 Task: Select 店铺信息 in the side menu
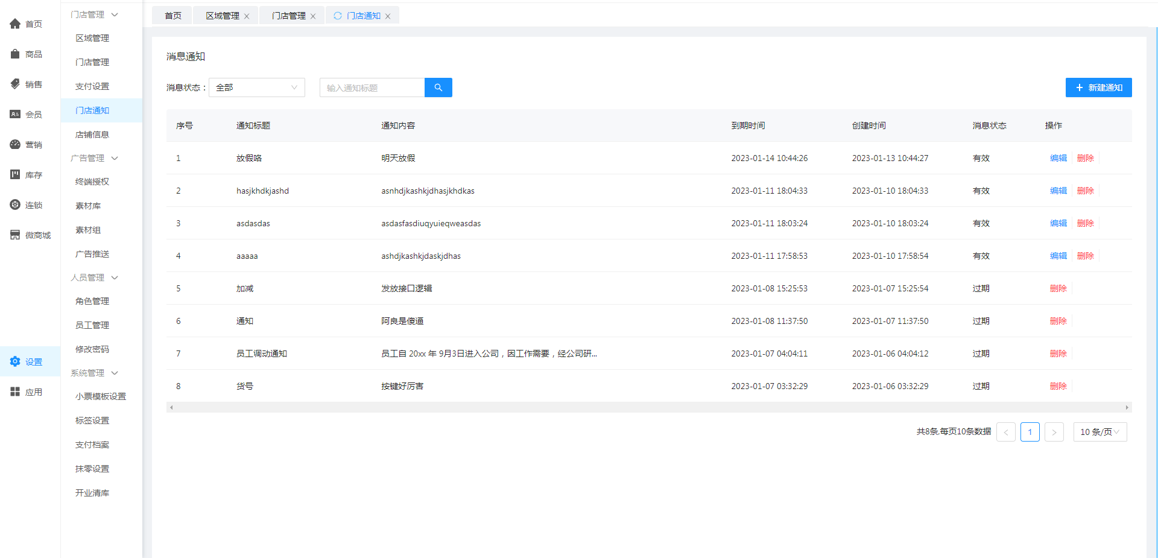click(92, 135)
